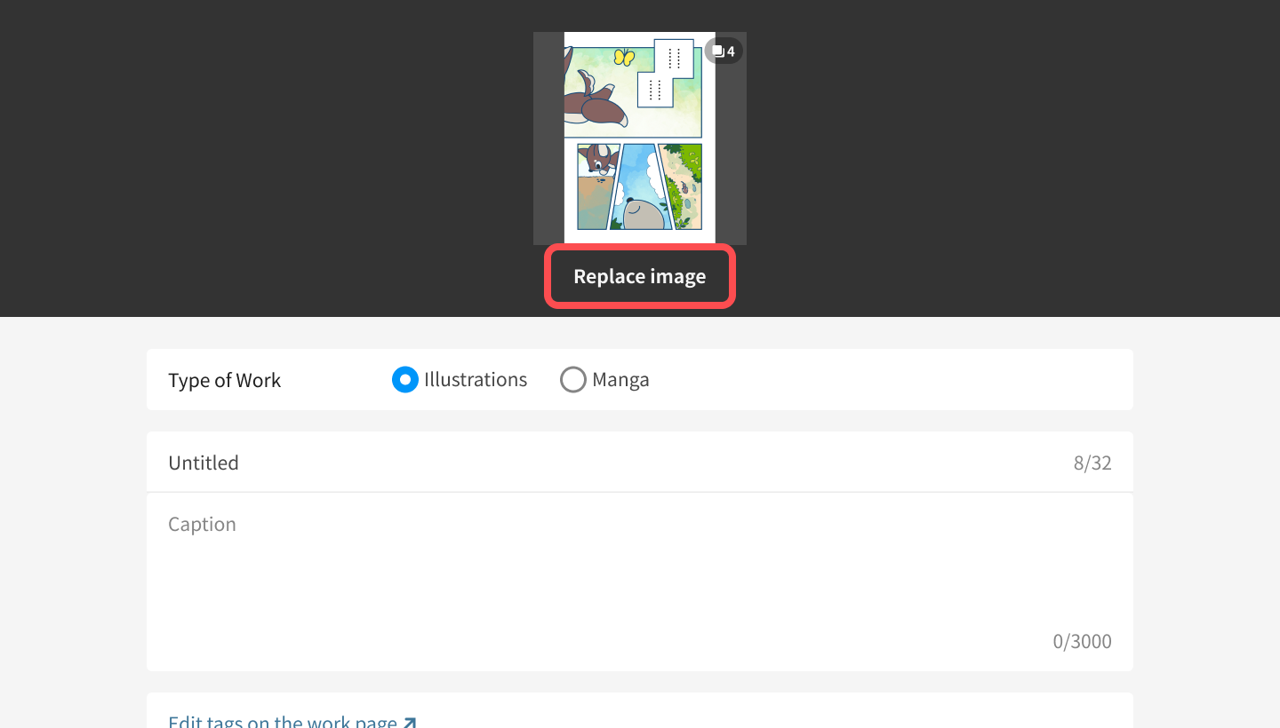Image resolution: width=1280 pixels, height=728 pixels.
Task: Open the comic artwork thumbnail preview
Action: click(x=640, y=138)
